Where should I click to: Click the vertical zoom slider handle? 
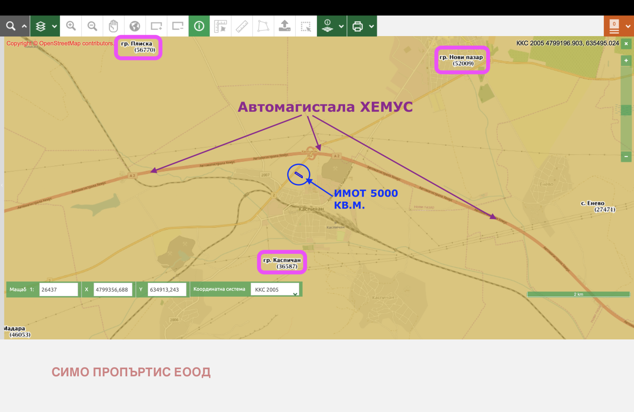(x=626, y=110)
